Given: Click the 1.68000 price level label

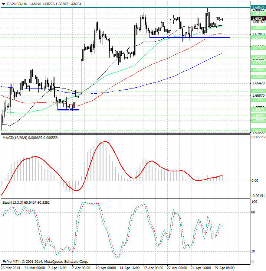Looking at the screenshot, I should [257, 28].
